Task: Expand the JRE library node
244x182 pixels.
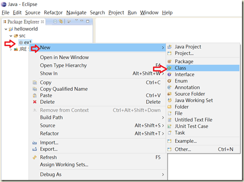Action: 11,50
